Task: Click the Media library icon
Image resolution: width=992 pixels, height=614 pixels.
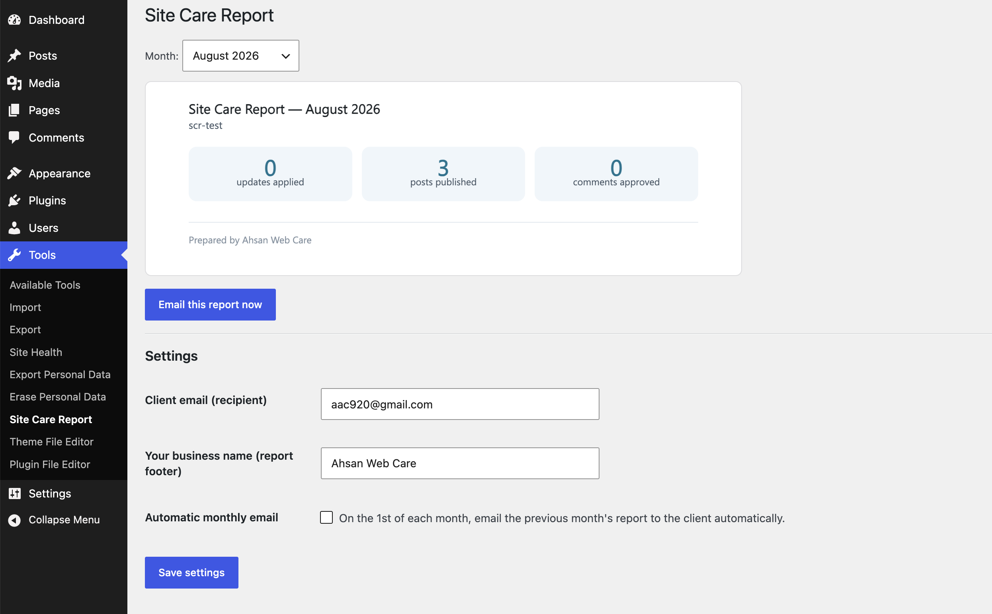Action: point(14,83)
